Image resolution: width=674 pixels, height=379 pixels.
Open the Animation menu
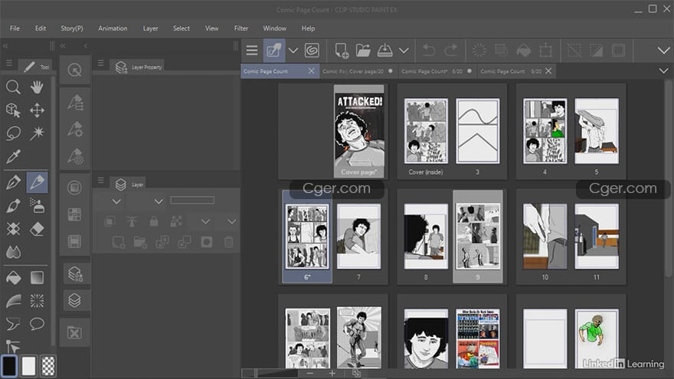click(x=113, y=28)
